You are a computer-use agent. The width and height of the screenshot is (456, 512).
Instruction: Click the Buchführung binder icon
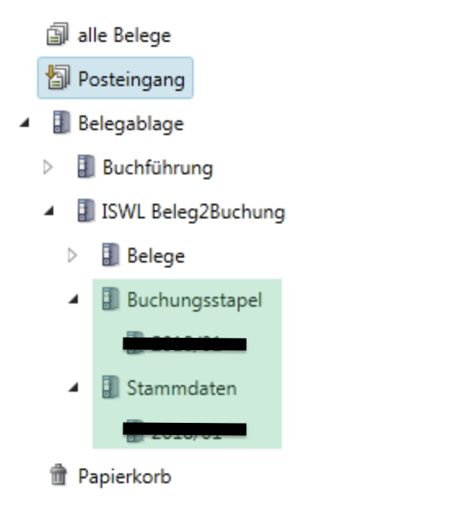point(86,166)
